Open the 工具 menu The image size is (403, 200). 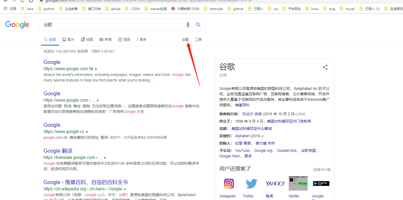pos(198,40)
